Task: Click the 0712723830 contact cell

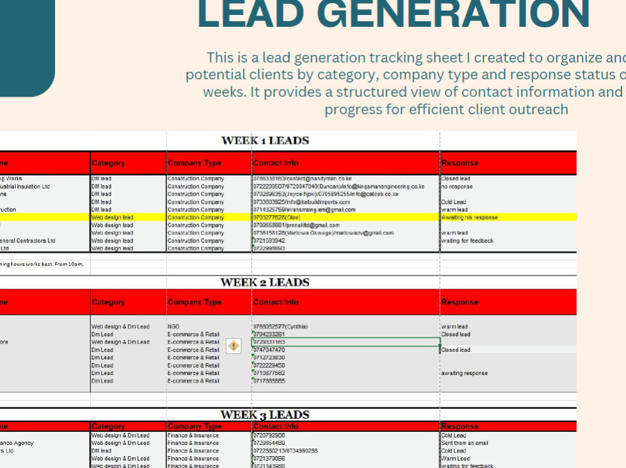Action: point(346,357)
